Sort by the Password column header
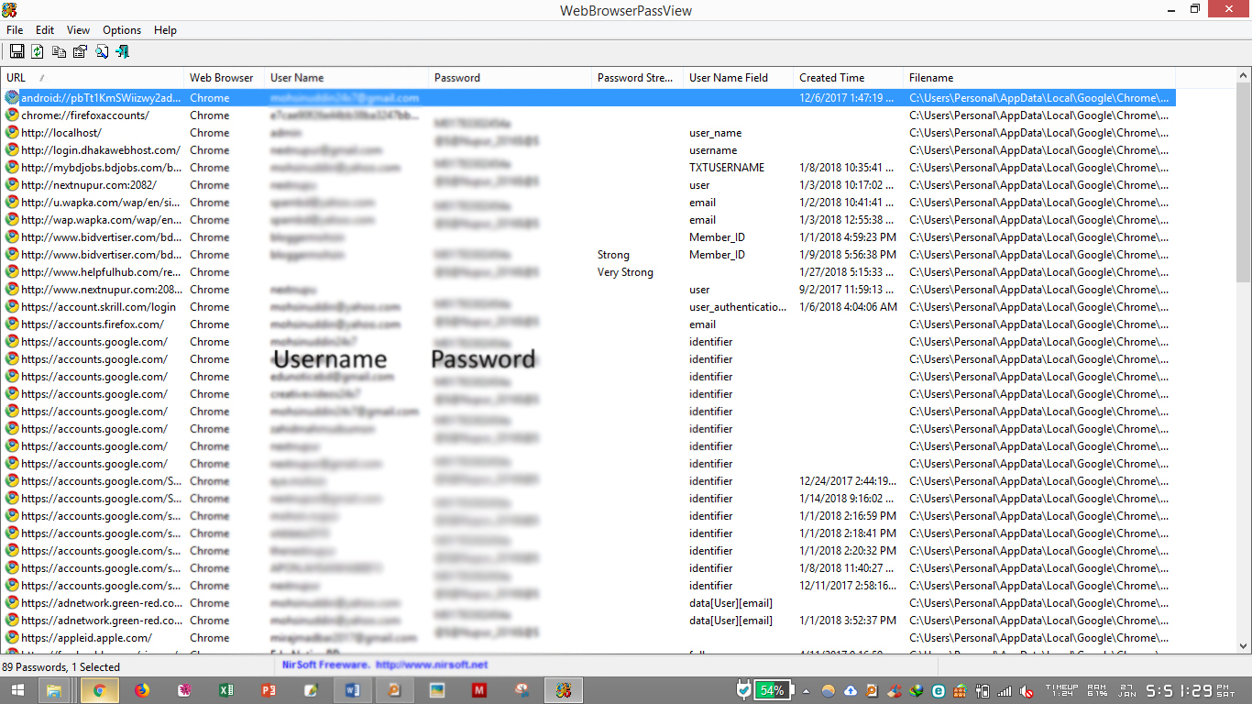 [511, 78]
